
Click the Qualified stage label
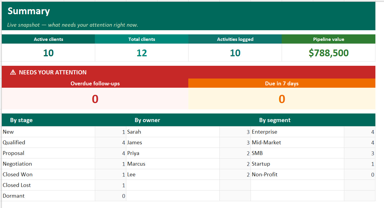pos(14,143)
